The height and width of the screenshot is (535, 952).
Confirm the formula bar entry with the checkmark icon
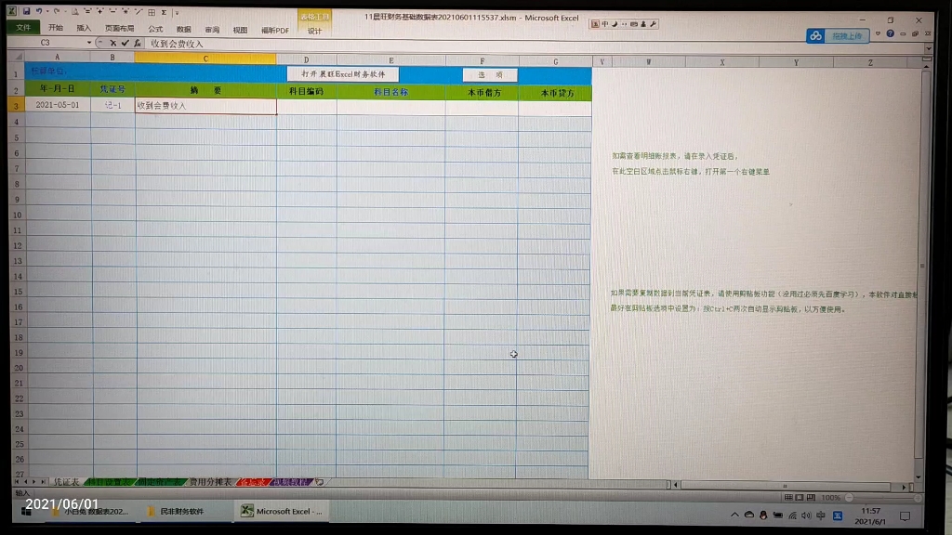[x=125, y=42]
